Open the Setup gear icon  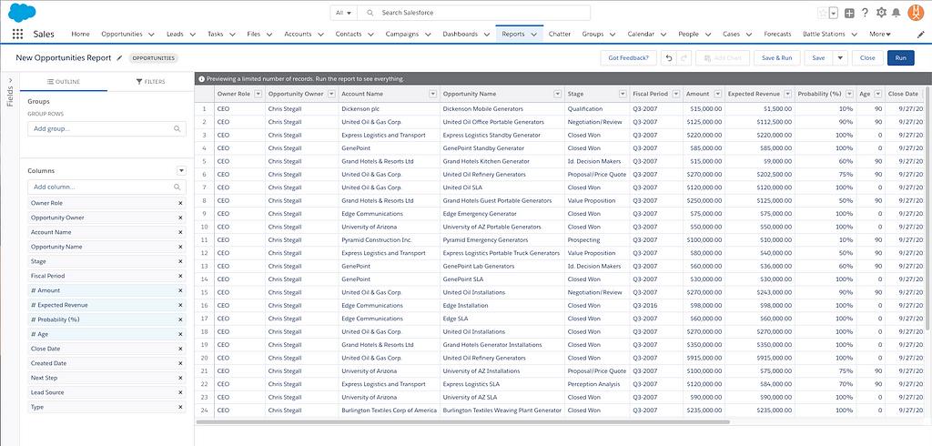coord(880,13)
